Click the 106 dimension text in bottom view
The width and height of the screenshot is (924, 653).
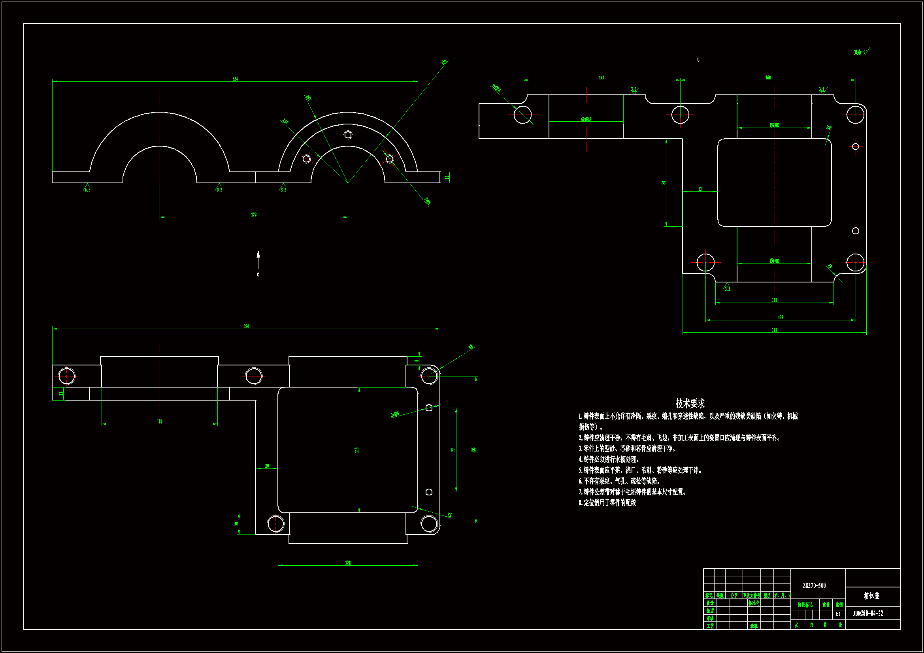click(160, 422)
